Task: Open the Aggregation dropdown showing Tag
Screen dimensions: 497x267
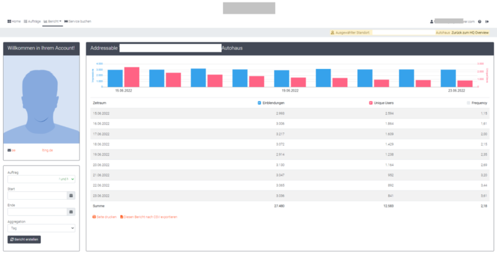Action: pyautogui.click(x=41, y=228)
